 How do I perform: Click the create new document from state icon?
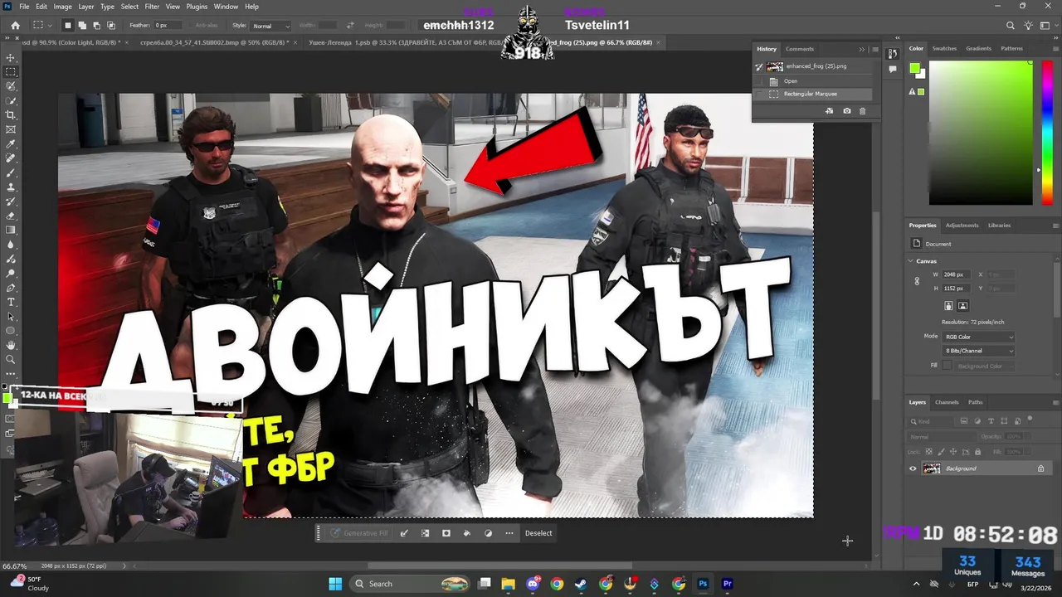point(830,111)
